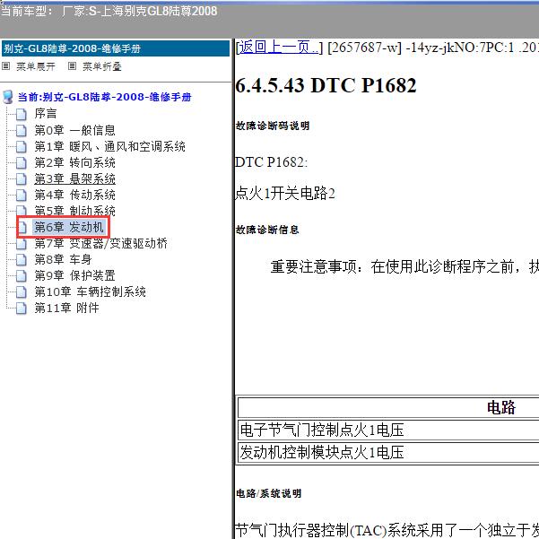Image resolution: width=539 pixels, height=539 pixels.
Task: Click the 菜单展开 square icon
Action: [x=6, y=66]
